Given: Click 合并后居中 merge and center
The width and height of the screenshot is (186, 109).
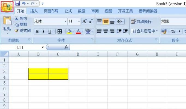Looking at the screenshot, I should (143, 31).
